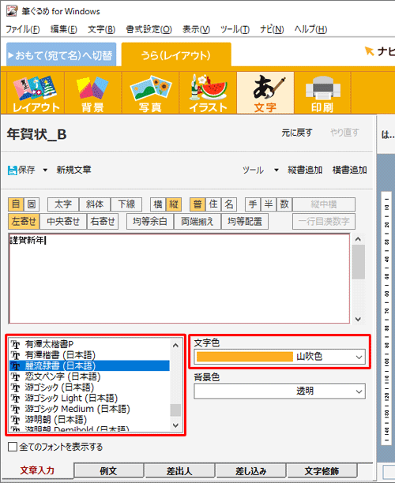The width and height of the screenshot is (395, 483).
Task: Open the 書式設定(O) menu
Action: [x=149, y=29]
